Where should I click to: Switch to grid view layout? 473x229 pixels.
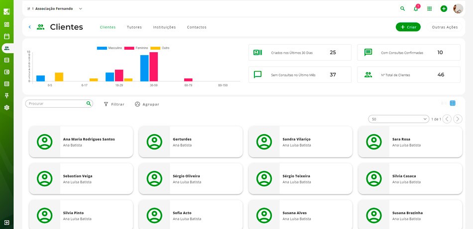coord(453,103)
